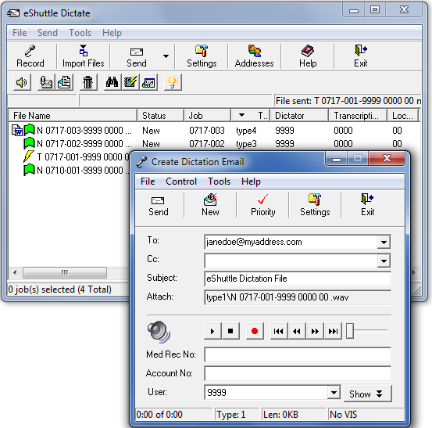Open Help menu in Create Dictation Email
This screenshot has width=432, height=428.
point(251,182)
